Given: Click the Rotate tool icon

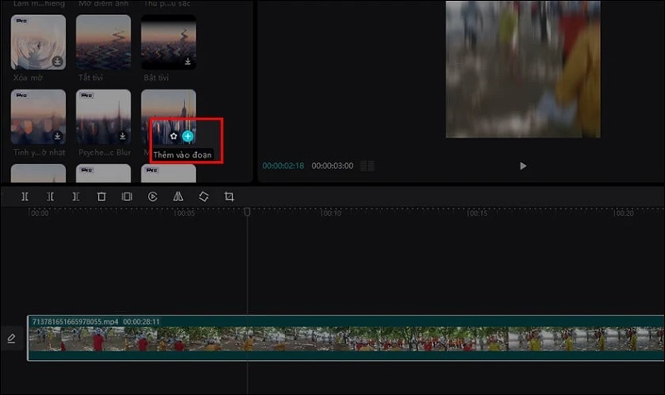Looking at the screenshot, I should (204, 197).
